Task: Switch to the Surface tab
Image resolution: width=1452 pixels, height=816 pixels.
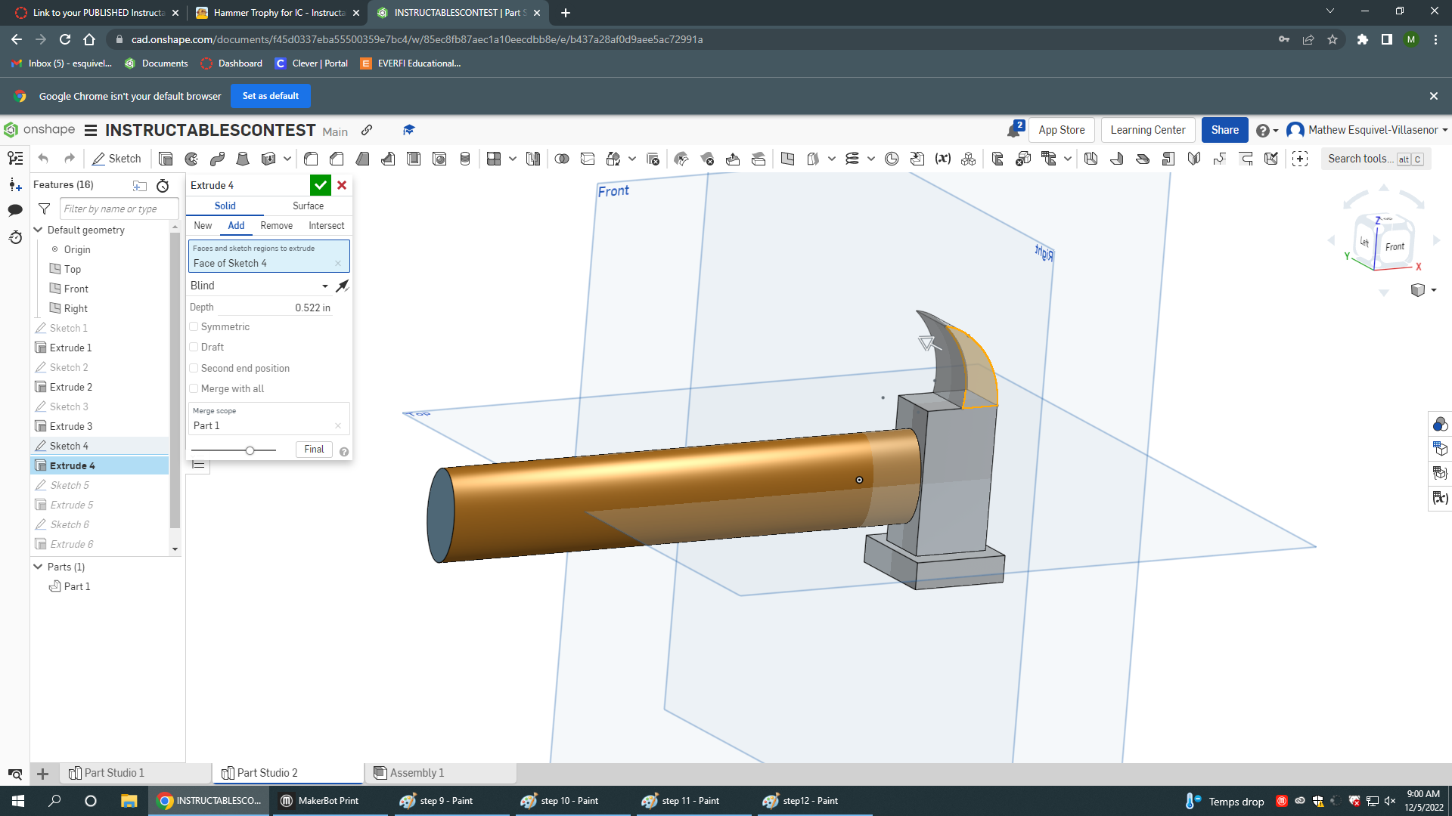Action: (x=308, y=206)
